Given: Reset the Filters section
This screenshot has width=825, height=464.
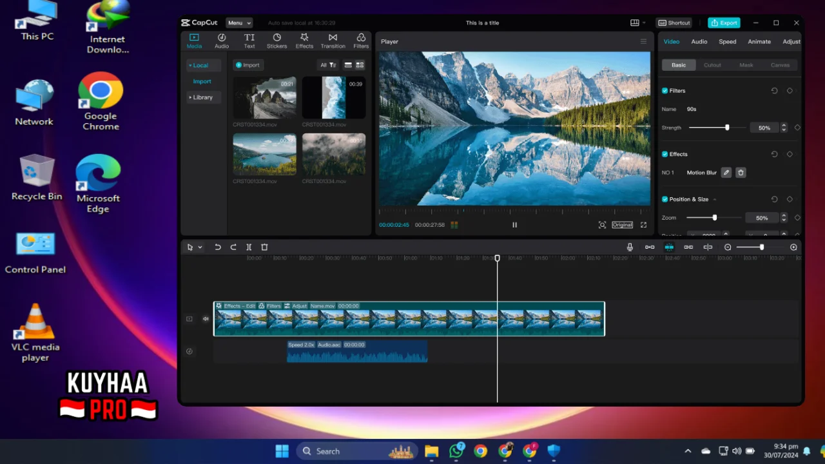Looking at the screenshot, I should point(774,91).
